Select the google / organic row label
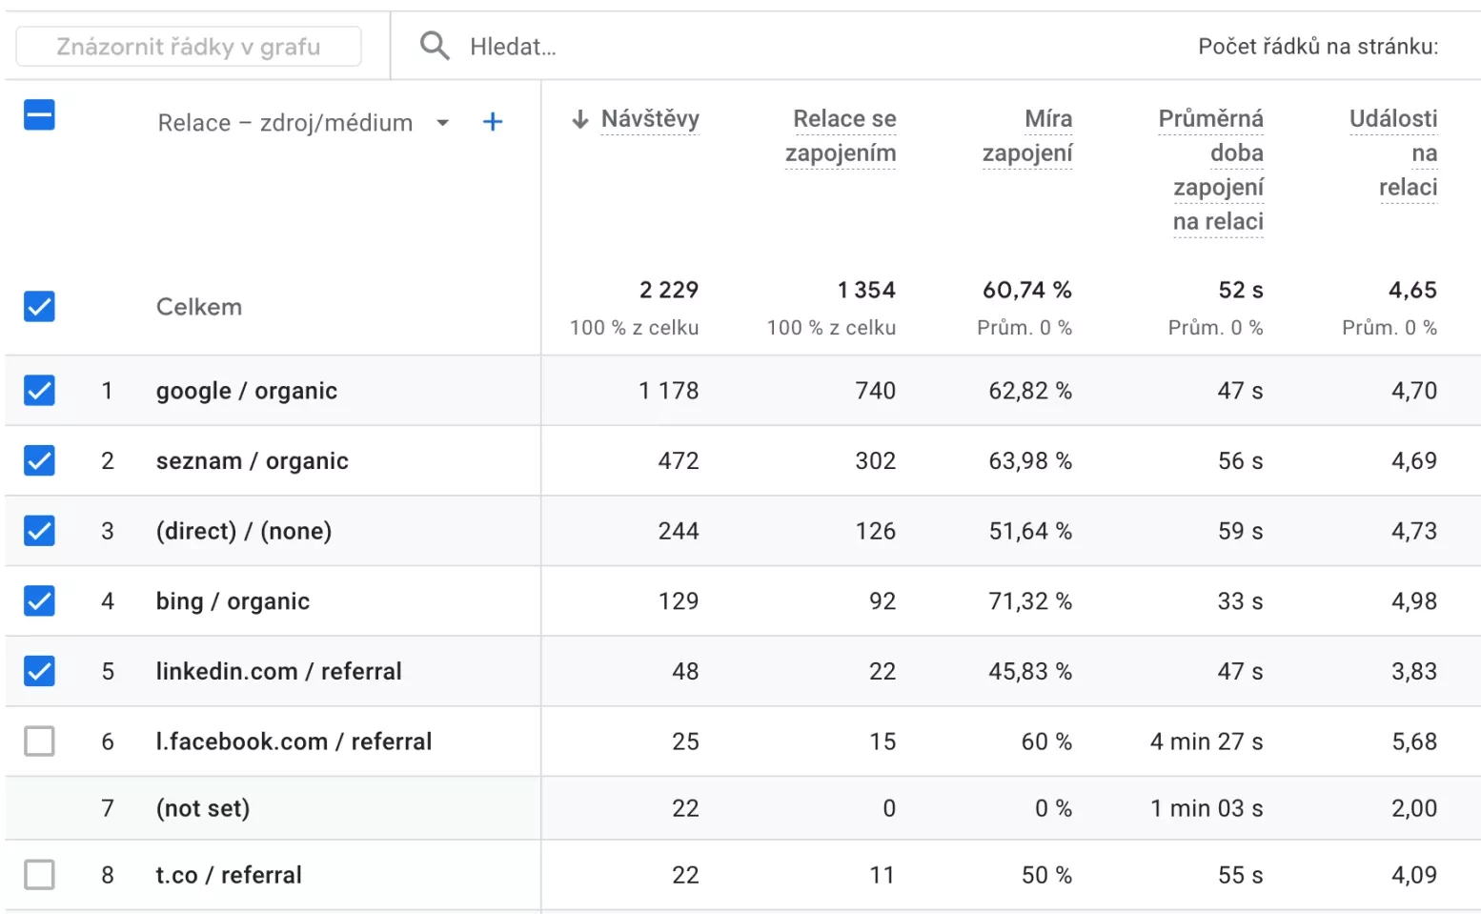 click(247, 391)
